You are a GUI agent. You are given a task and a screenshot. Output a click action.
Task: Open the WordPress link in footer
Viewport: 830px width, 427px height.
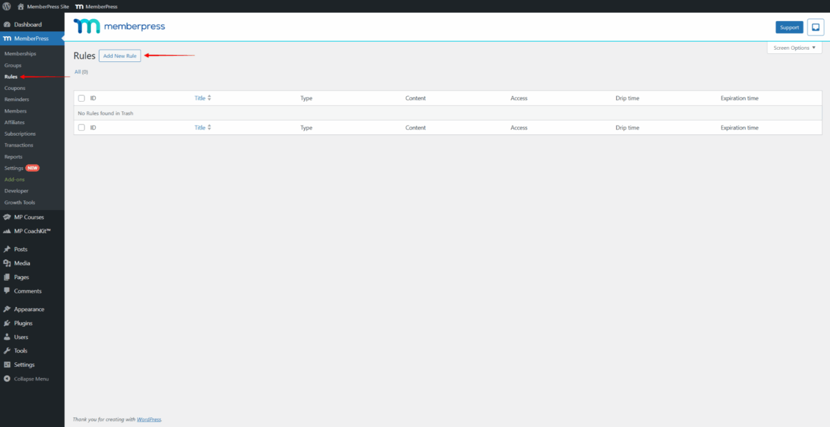tap(149, 419)
